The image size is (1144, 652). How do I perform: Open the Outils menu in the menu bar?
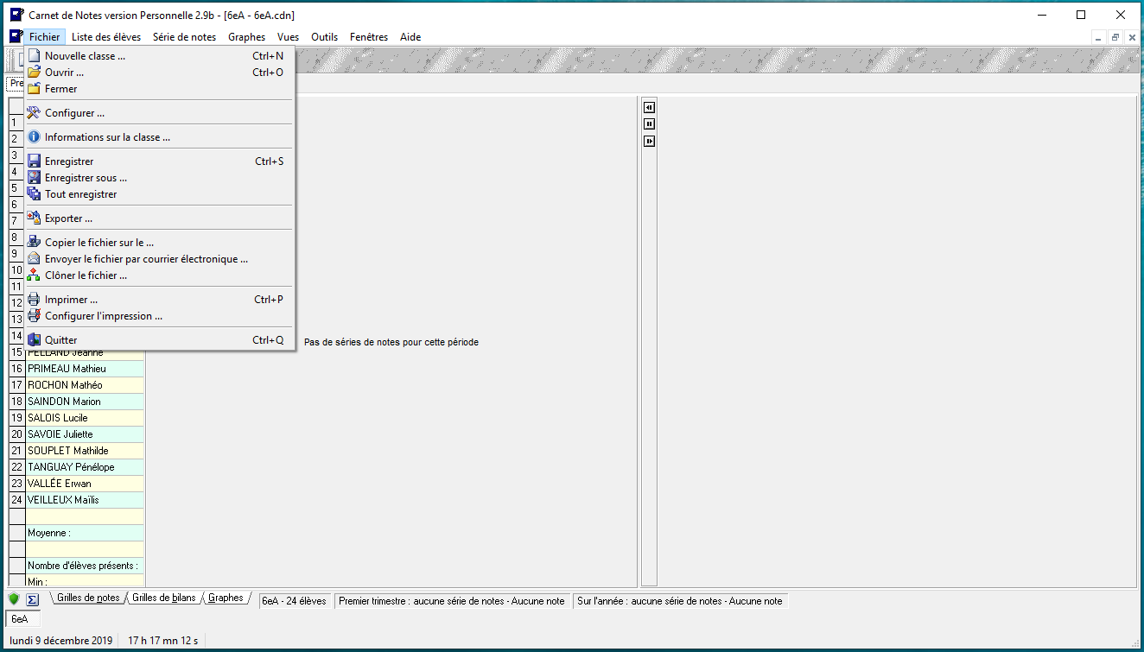click(324, 37)
